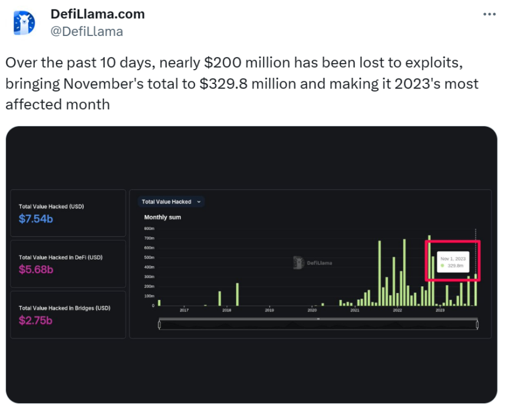
Task: Select the Total Value Hacked in Bridges card
Action: point(68,315)
